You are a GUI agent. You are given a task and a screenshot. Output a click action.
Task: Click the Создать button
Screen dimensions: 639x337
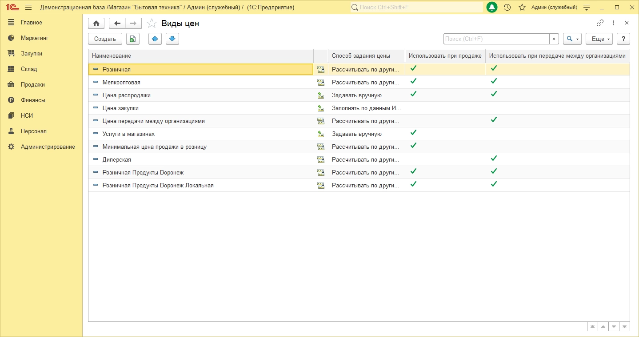click(x=105, y=39)
